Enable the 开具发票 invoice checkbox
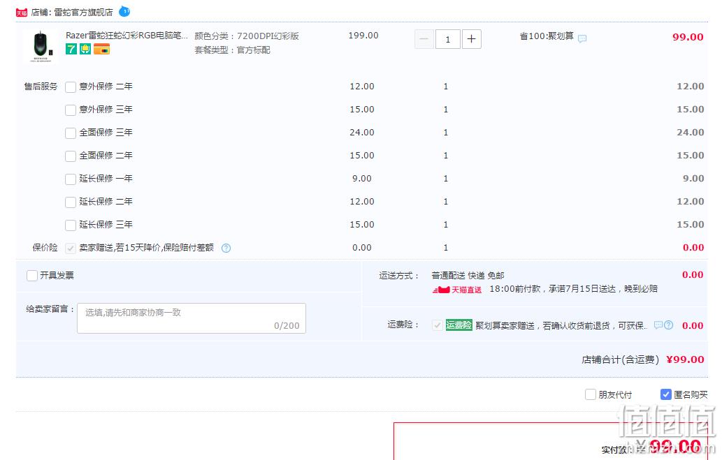 click(32, 276)
